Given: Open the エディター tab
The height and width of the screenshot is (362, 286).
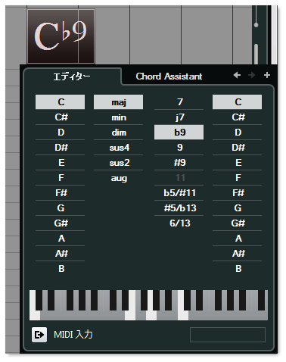Looking at the screenshot, I should 72,76.
